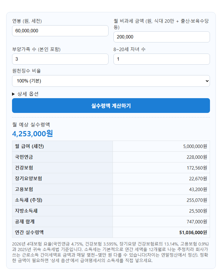222x276 pixels.
Task: Click the 747,000원 value cell
Action: pos(161,222)
